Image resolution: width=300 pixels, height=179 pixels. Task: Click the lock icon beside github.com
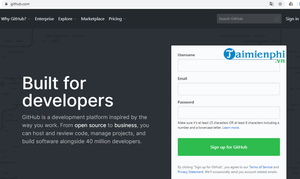click(x=6, y=4)
